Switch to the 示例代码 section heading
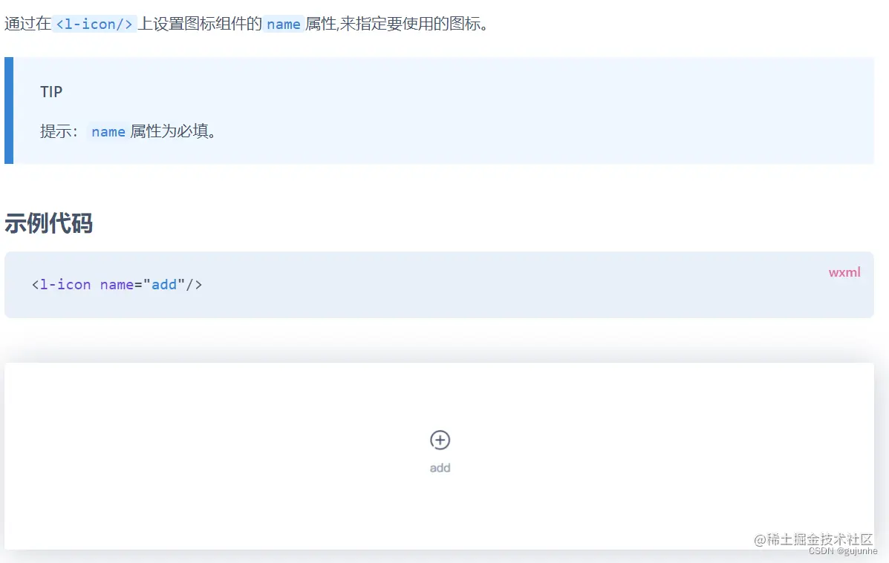 coord(48,223)
